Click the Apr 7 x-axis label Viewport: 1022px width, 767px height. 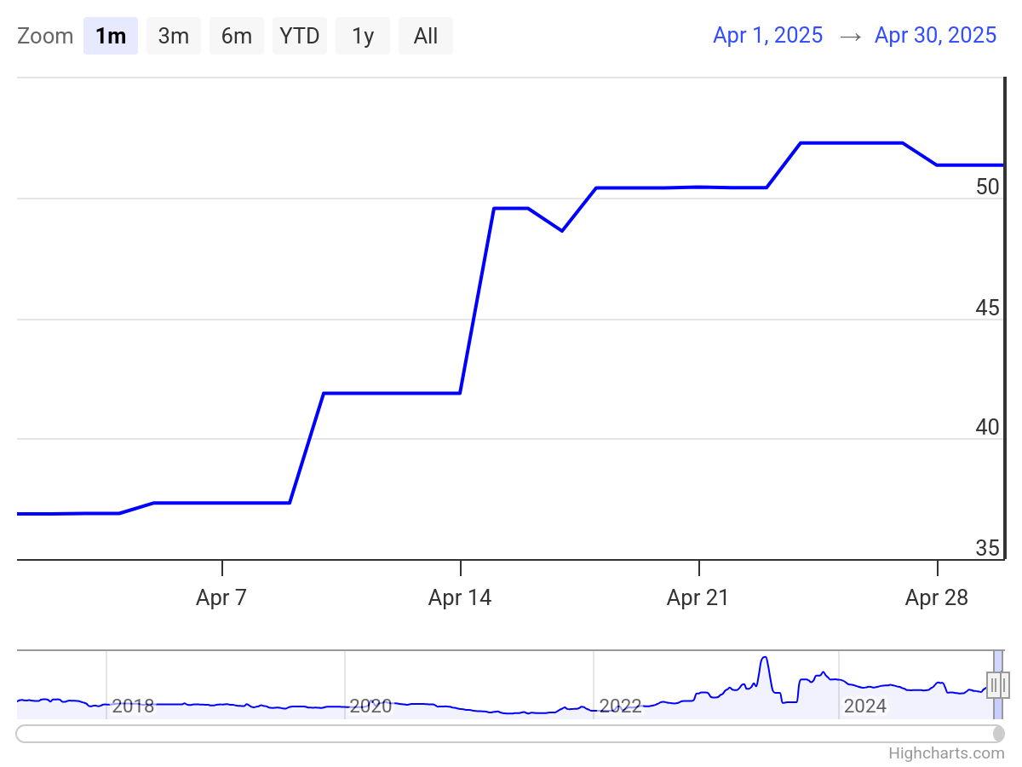[x=221, y=598]
